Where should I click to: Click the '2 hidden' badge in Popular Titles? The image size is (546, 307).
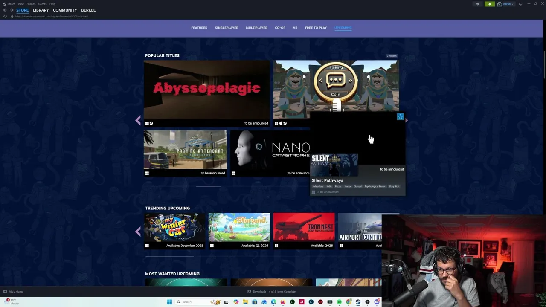click(x=392, y=56)
